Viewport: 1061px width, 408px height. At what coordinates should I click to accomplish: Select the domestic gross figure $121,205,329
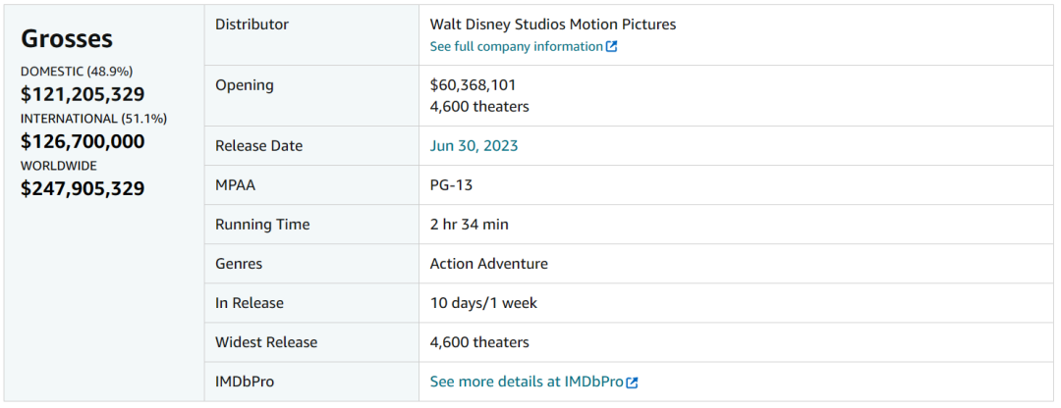click(x=83, y=94)
